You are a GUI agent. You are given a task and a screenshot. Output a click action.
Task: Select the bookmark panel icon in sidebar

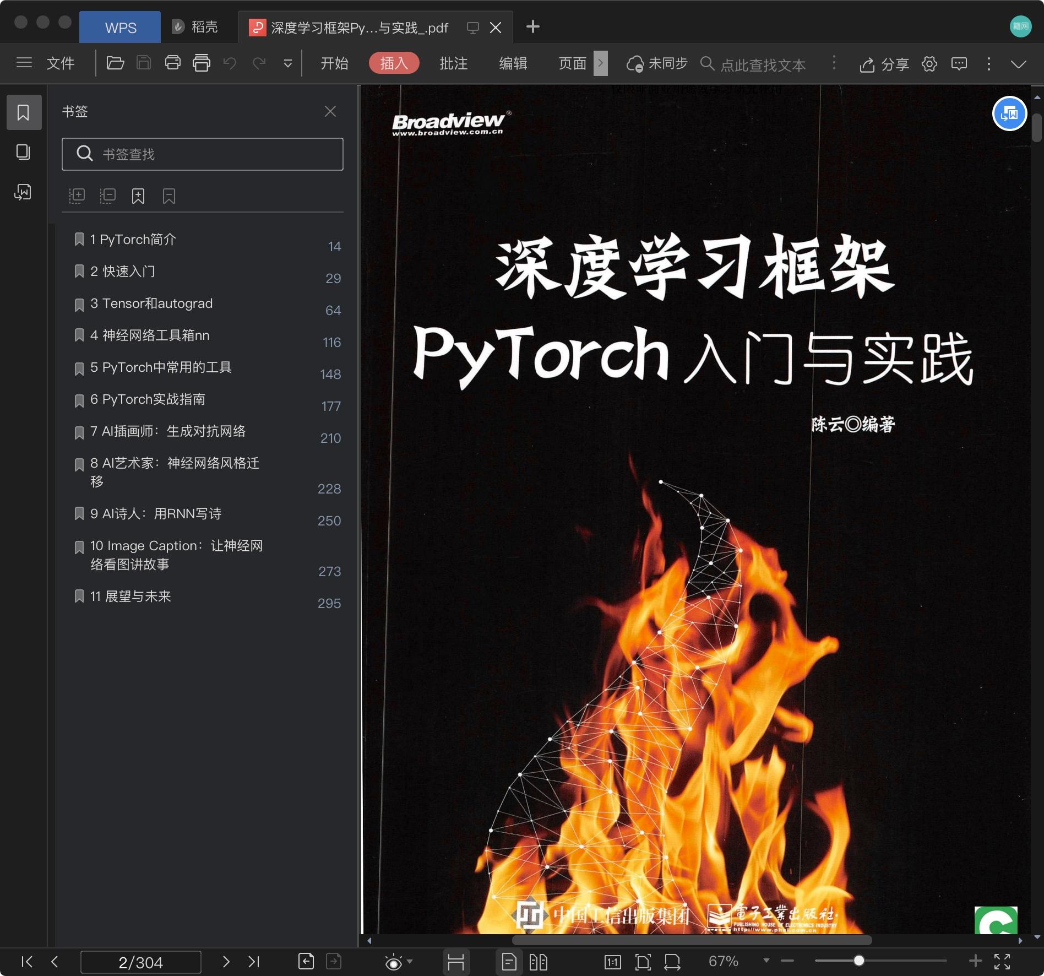coord(24,112)
